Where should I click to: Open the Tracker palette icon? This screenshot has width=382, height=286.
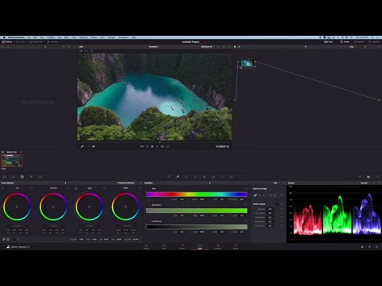196,176
